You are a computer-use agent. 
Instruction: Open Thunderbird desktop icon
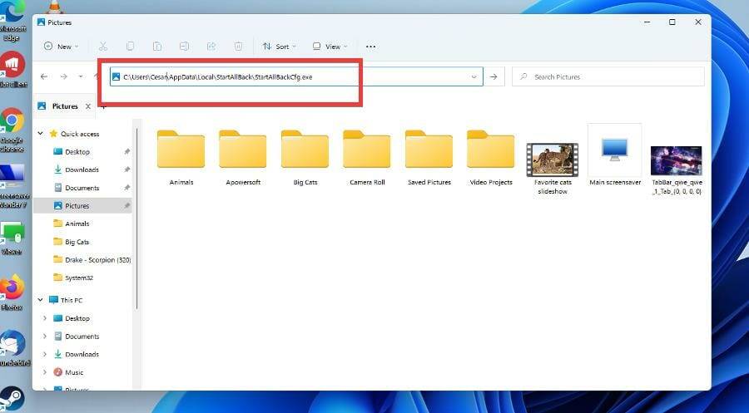pyautogui.click(x=12, y=348)
